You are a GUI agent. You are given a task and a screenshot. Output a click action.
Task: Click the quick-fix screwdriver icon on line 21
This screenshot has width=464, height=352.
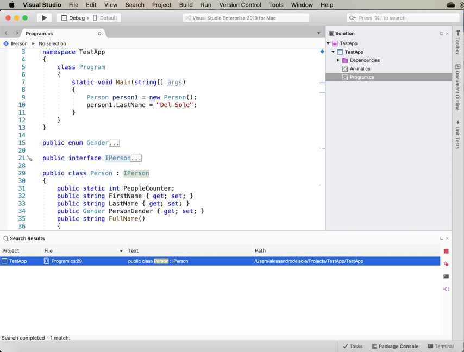coord(29,158)
